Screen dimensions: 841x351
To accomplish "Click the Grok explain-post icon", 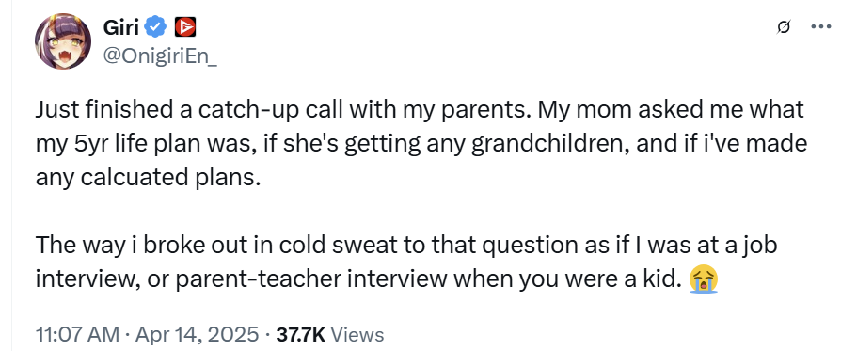I will click(784, 27).
